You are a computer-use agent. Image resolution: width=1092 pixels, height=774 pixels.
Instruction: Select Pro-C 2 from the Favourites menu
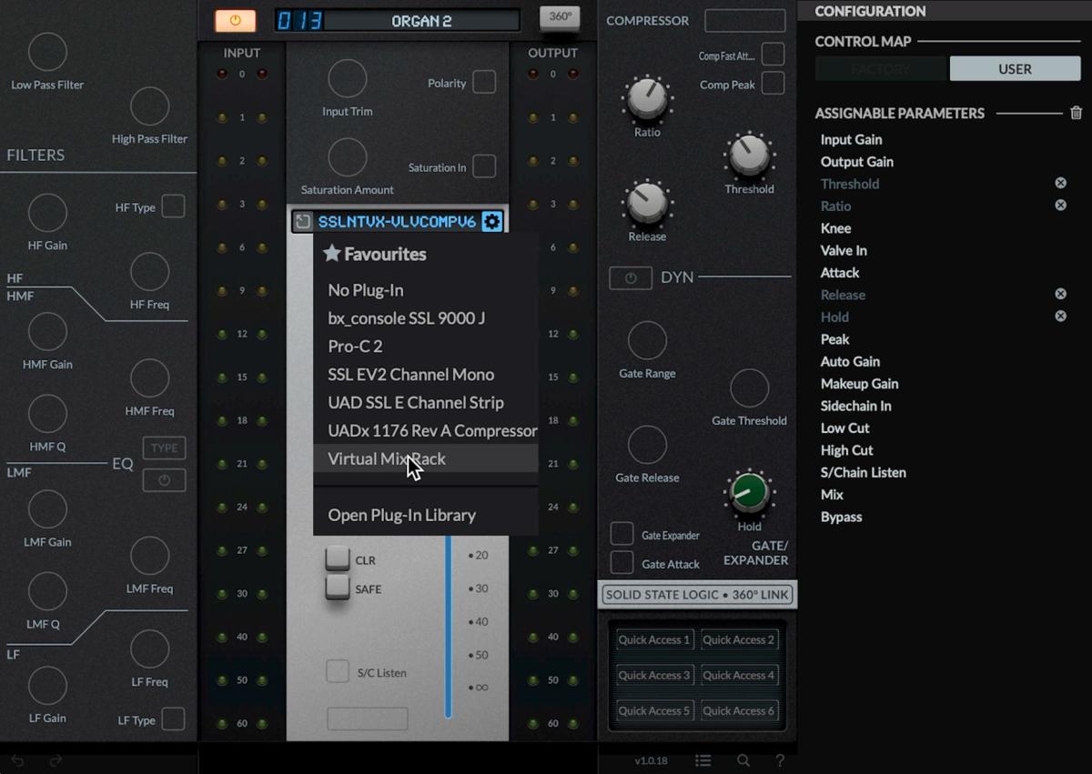(353, 346)
